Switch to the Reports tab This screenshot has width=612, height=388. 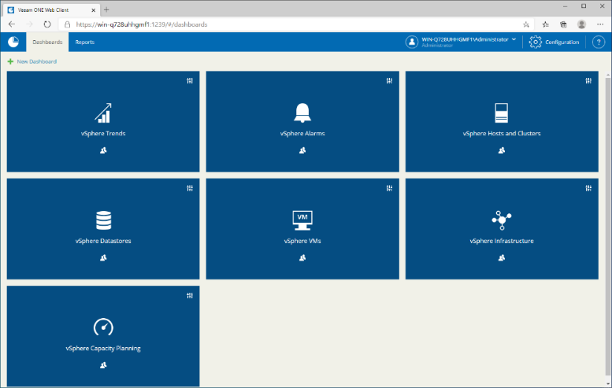click(x=85, y=42)
